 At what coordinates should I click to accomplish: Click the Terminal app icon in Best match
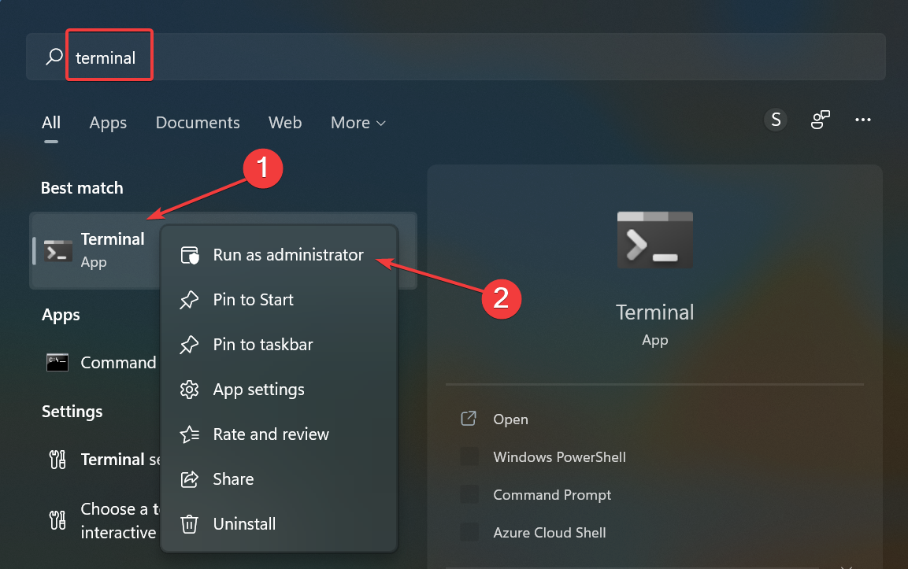click(x=58, y=250)
